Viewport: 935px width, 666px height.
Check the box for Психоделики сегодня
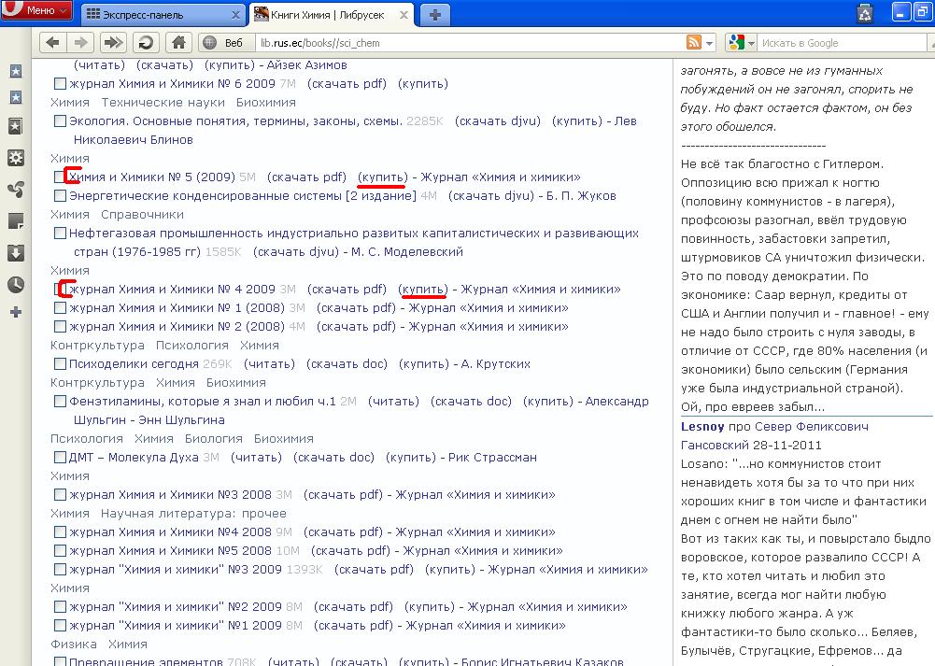(60, 364)
